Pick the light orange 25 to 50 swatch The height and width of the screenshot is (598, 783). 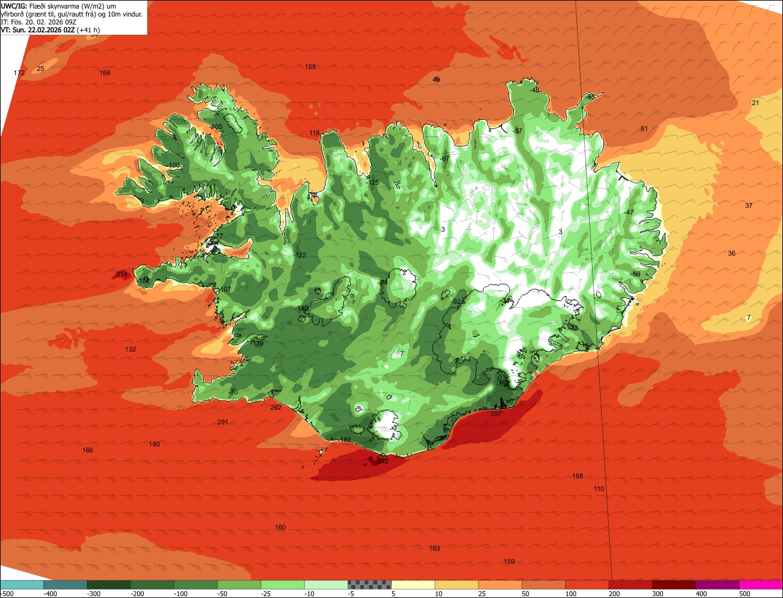500,585
